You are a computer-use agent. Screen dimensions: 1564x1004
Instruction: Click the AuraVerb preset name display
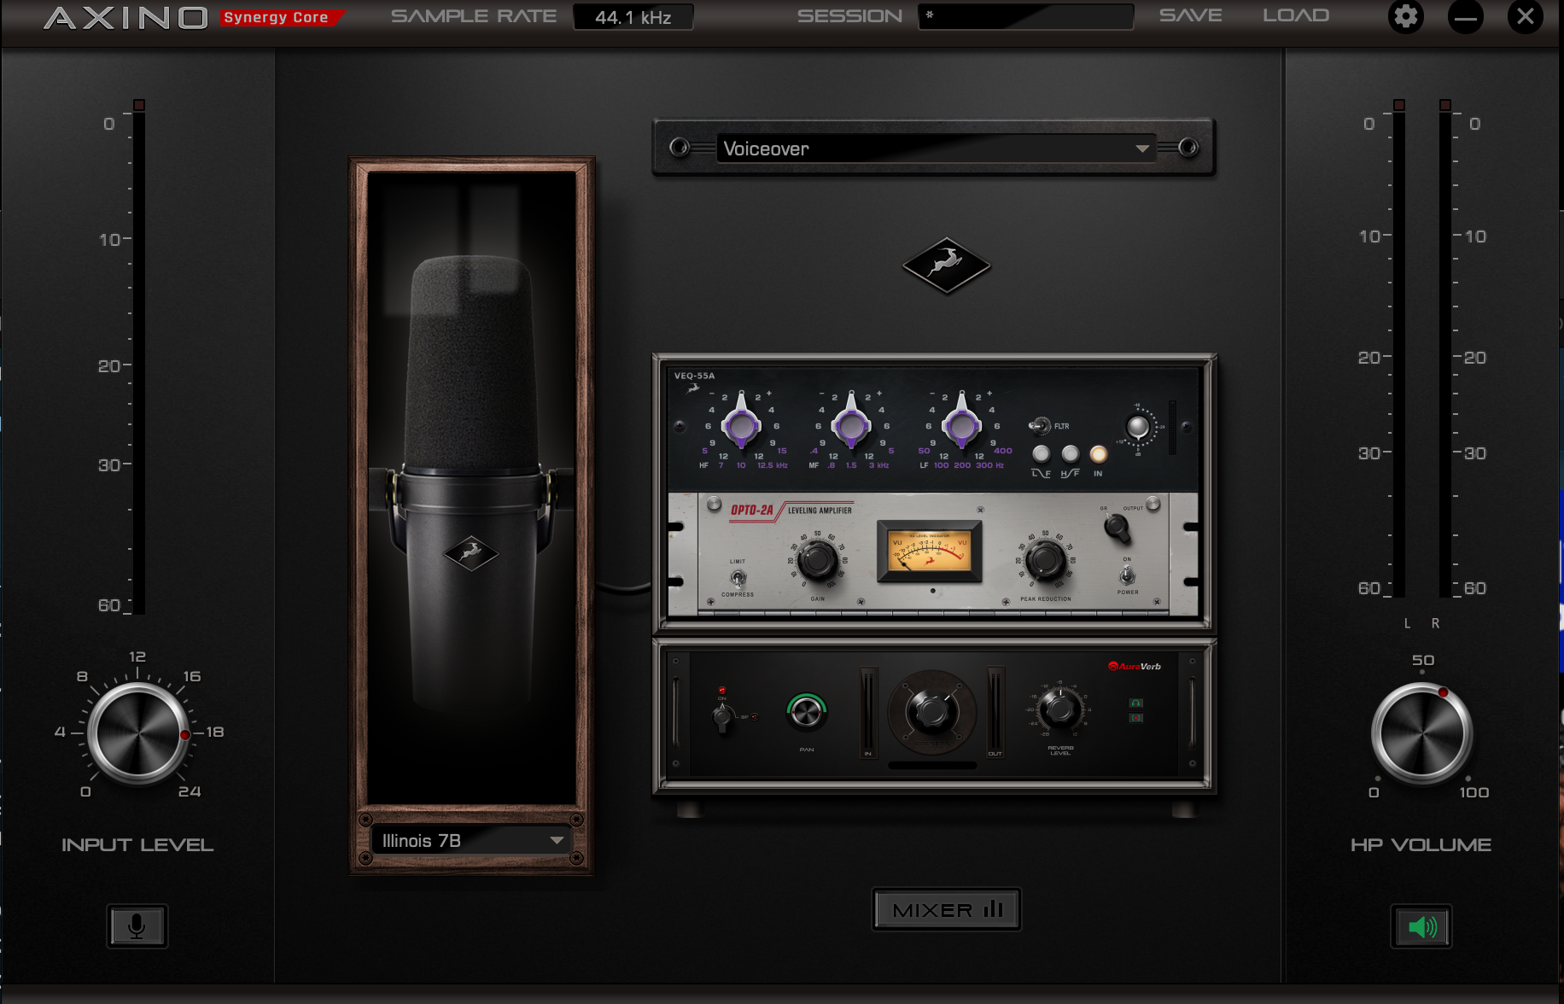932,765
